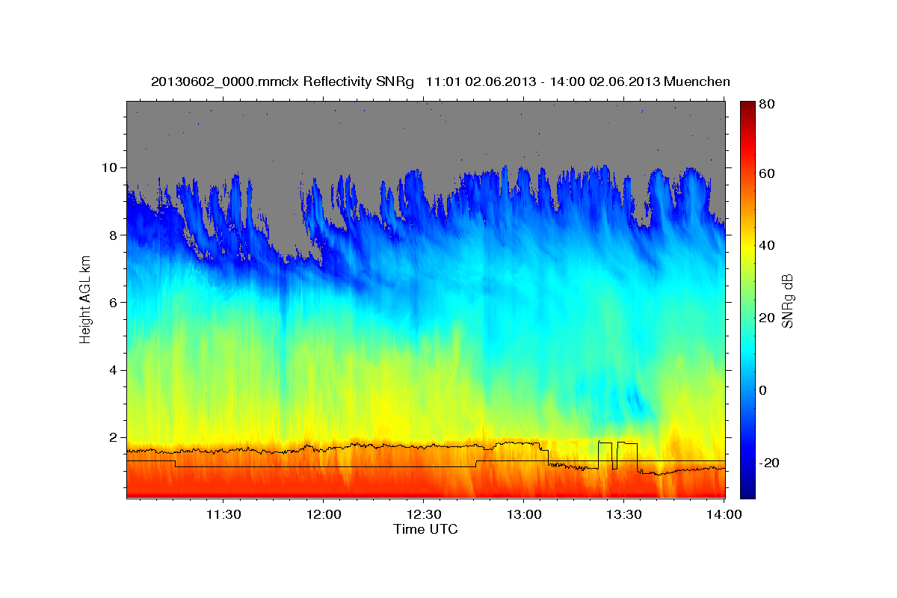Image resolution: width=897 pixels, height=598 pixels.
Task: Click the 13:30 time tick label
Action: (623, 515)
